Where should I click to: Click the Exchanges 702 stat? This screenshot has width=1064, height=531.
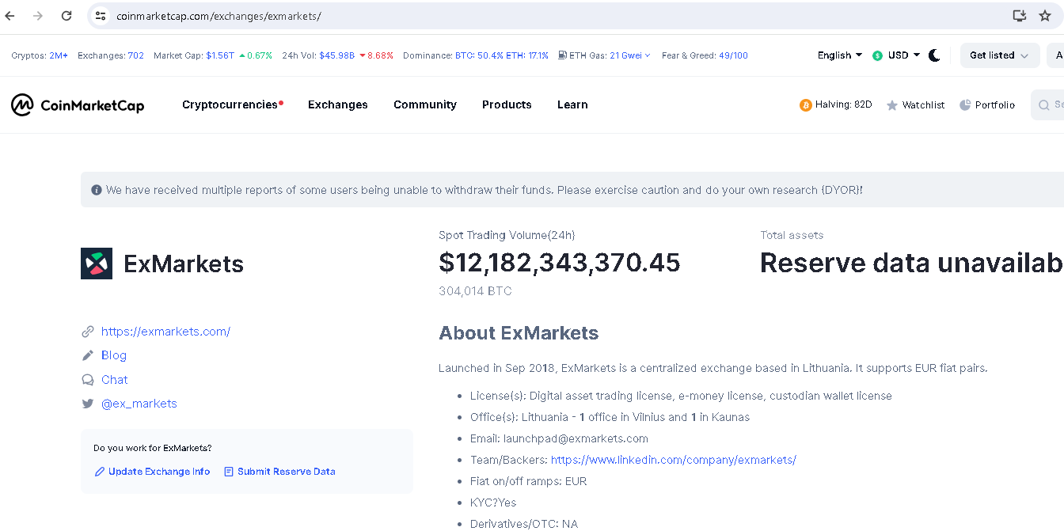[x=111, y=55]
